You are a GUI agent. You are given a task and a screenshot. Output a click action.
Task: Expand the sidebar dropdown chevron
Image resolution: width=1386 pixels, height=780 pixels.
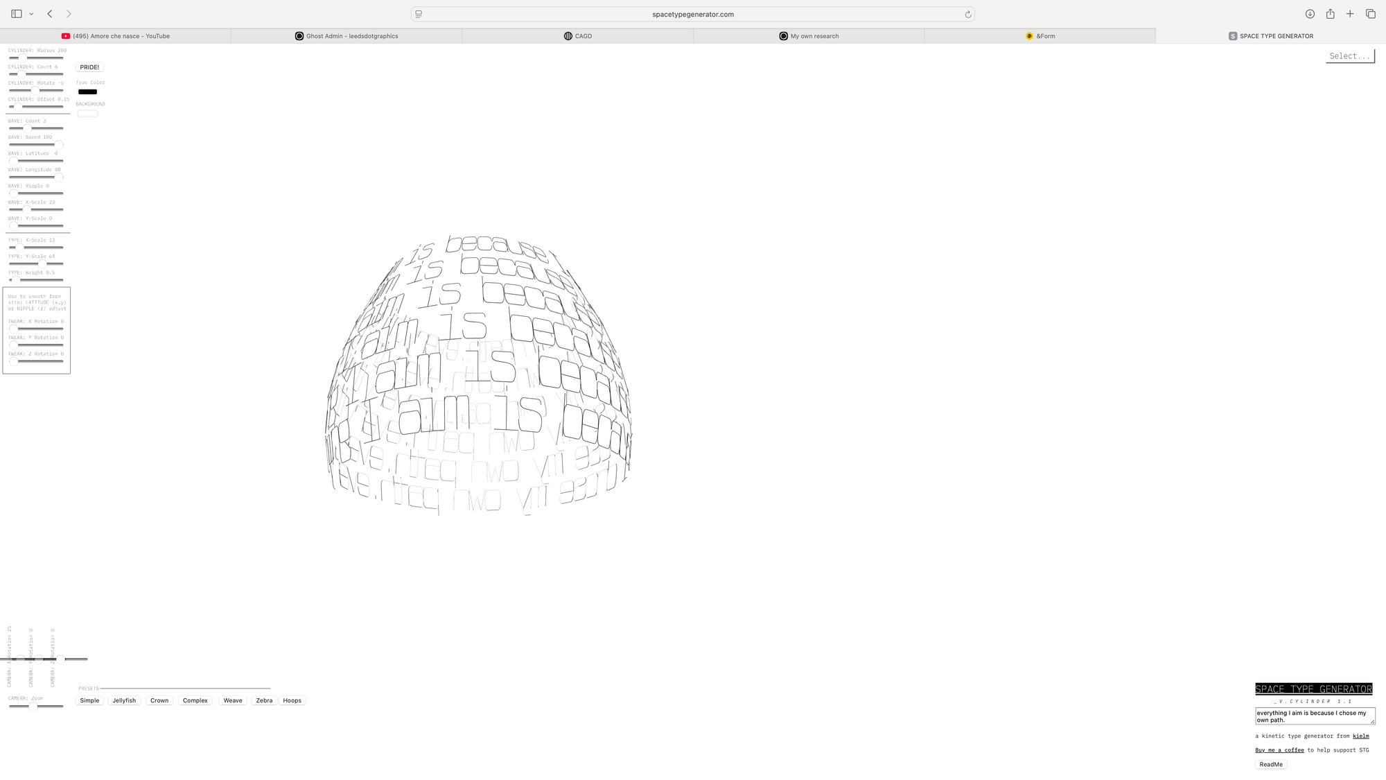pos(31,14)
